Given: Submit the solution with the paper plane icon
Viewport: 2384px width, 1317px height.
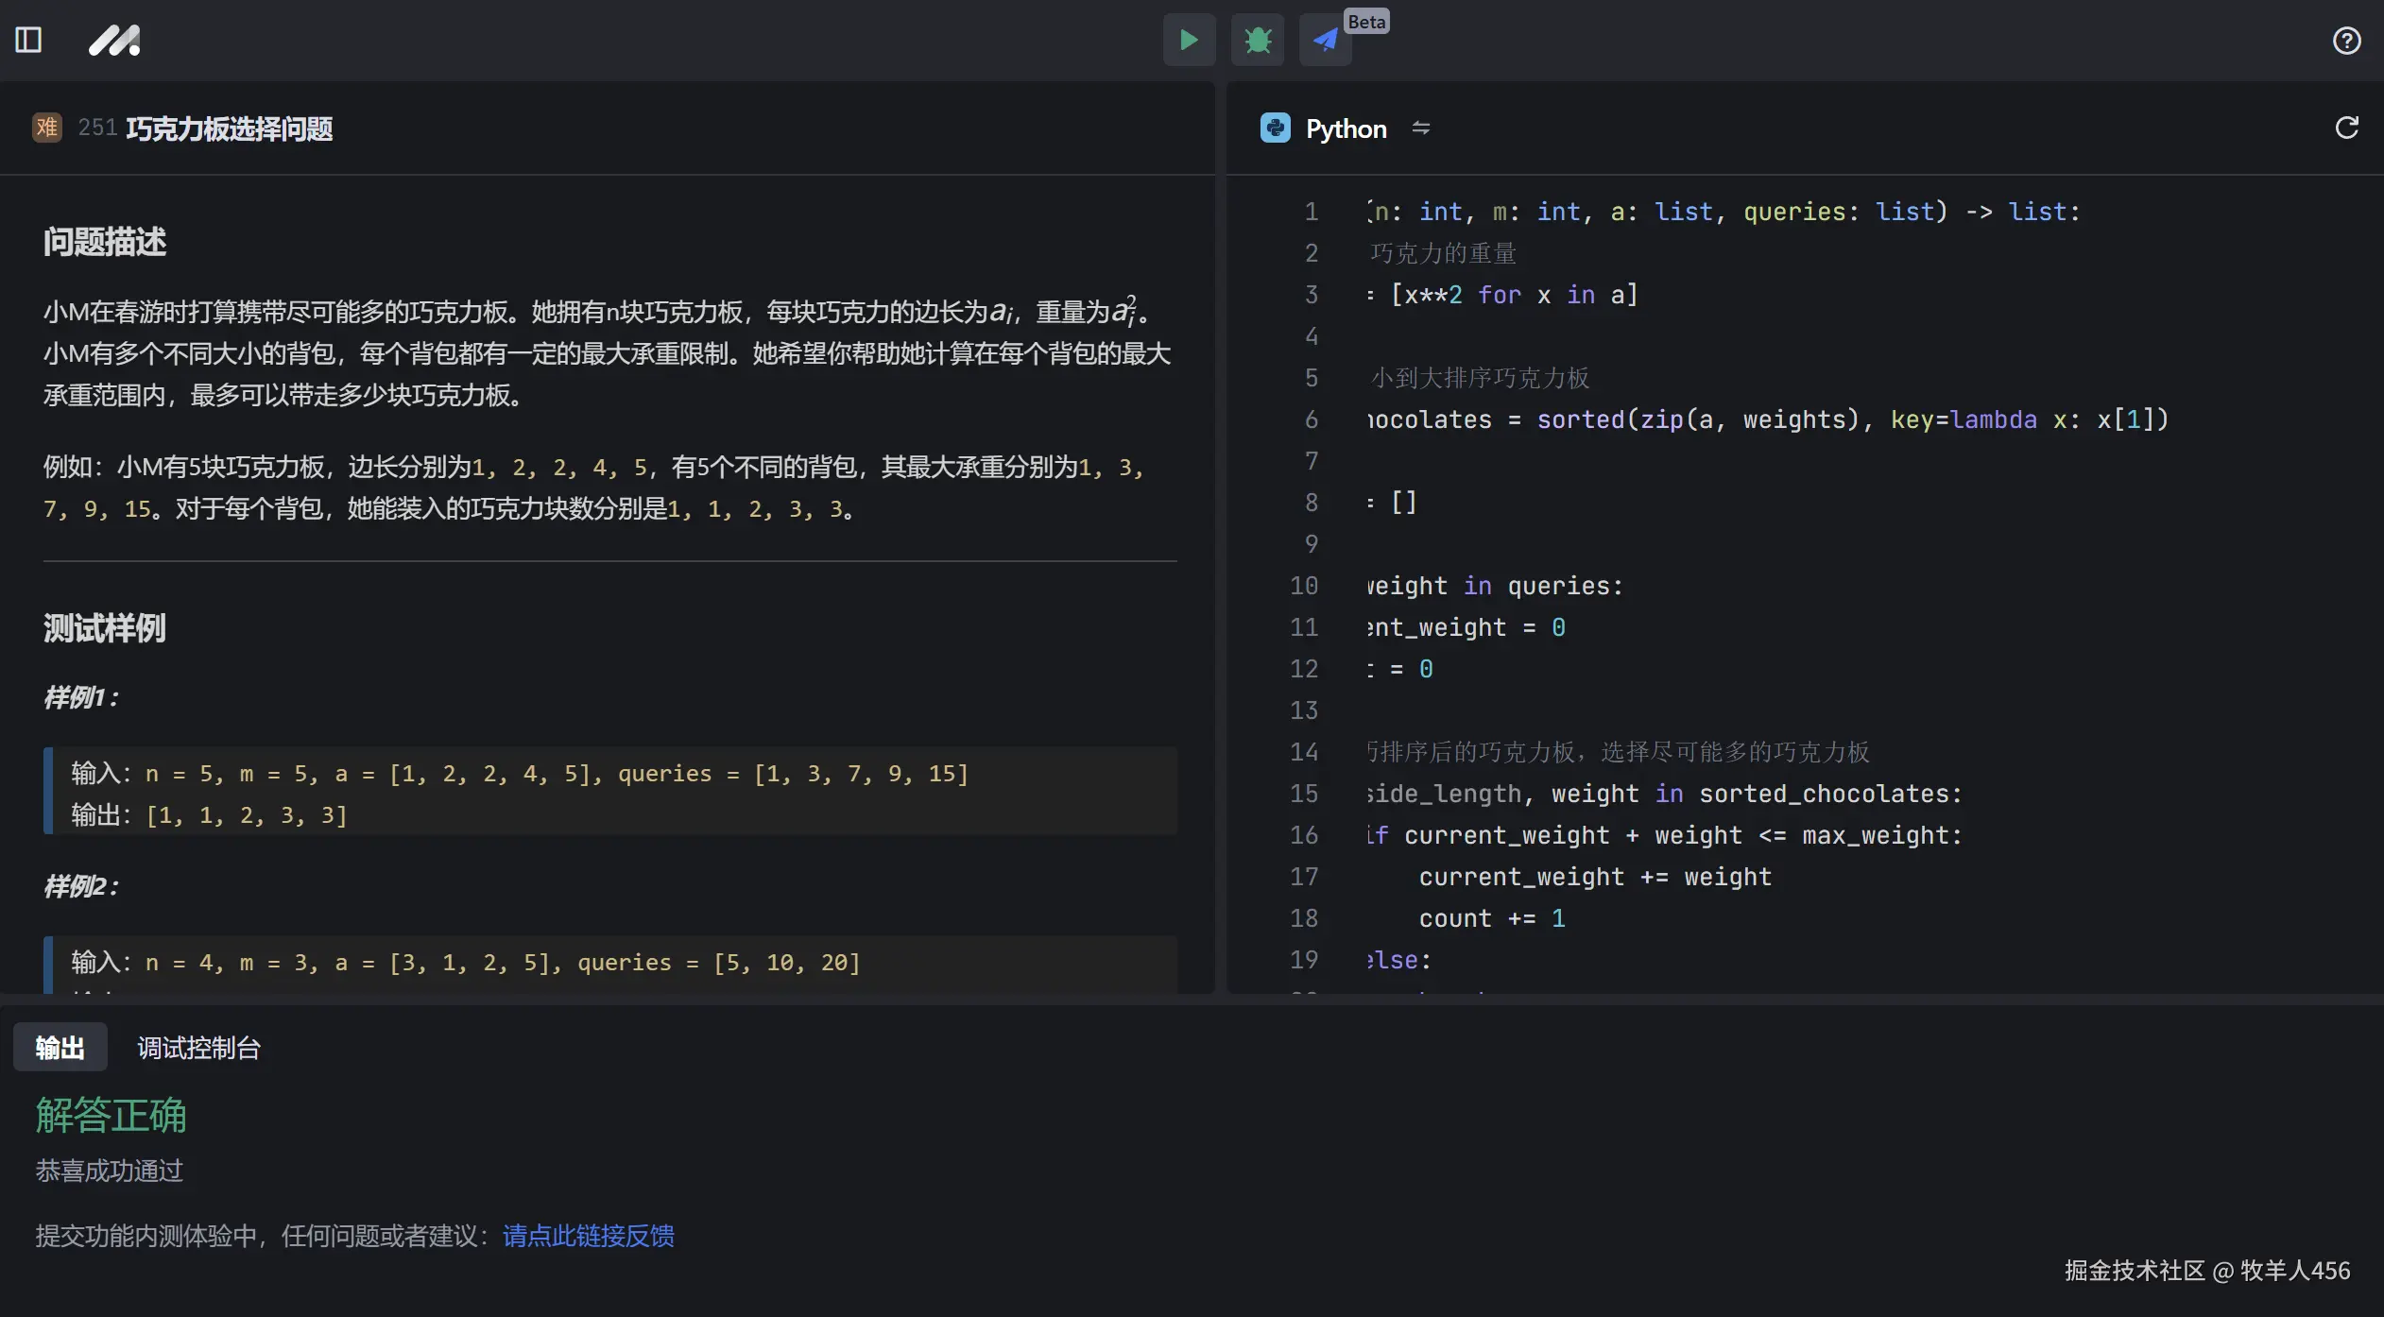Looking at the screenshot, I should pyautogui.click(x=1324, y=40).
